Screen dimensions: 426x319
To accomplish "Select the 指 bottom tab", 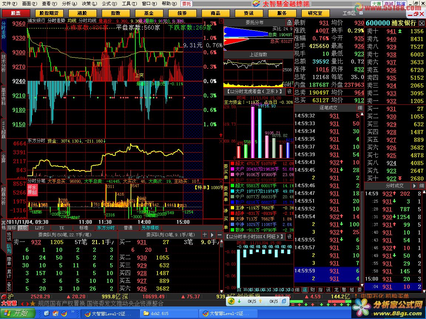I will click(321, 290).
